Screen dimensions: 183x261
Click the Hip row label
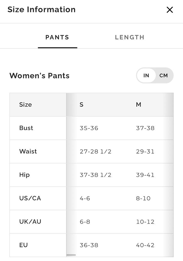tap(24, 175)
